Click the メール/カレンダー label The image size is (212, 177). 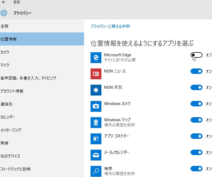117,152
